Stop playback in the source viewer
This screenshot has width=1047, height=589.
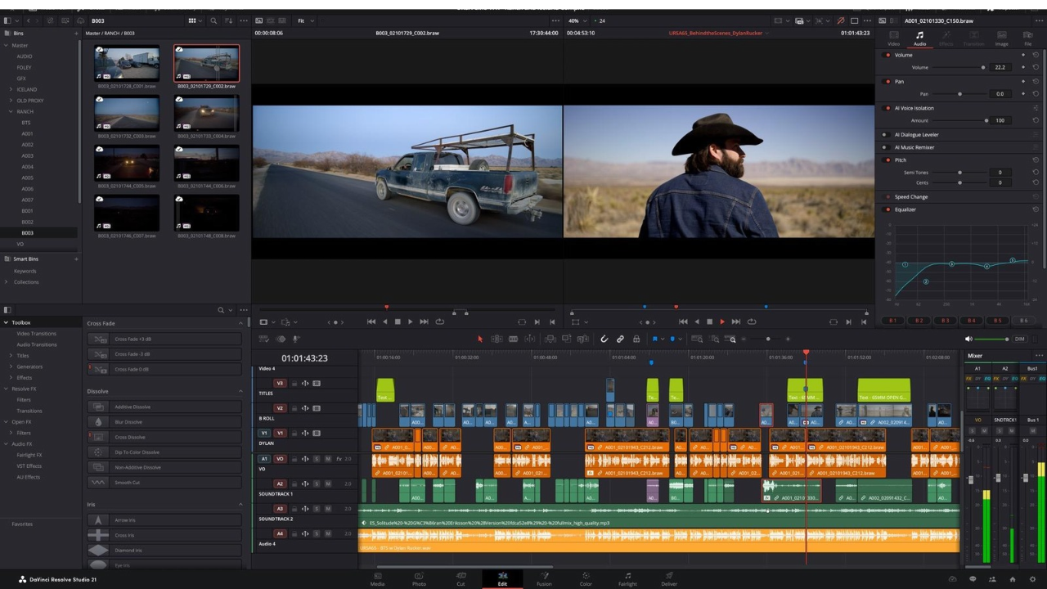tap(398, 321)
